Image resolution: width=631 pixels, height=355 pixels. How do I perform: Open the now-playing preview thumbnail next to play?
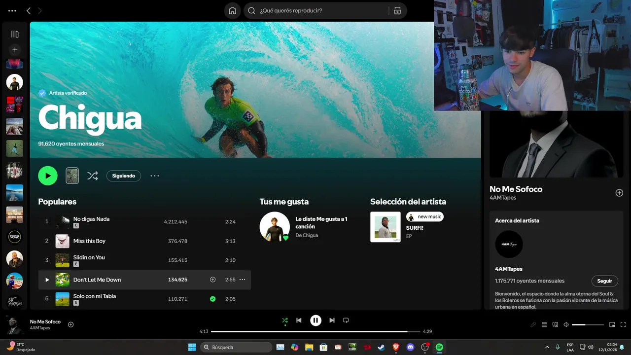[x=72, y=176]
